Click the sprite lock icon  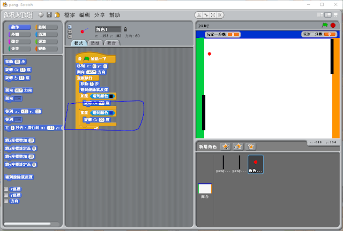click(x=125, y=29)
